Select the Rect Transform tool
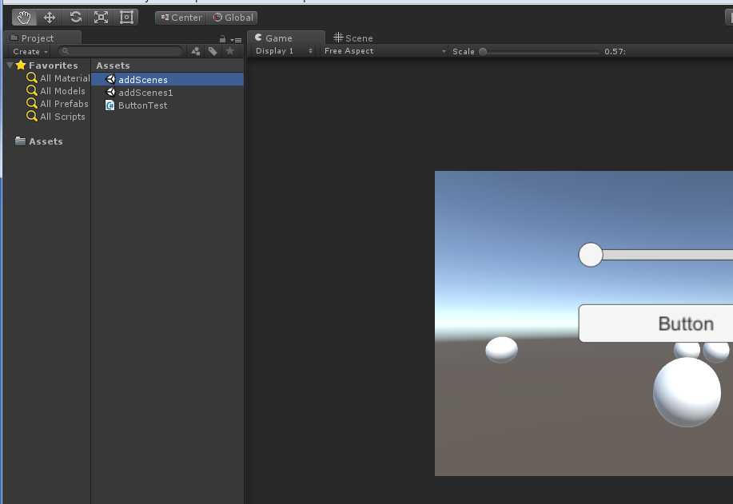The width and height of the screenshot is (733, 504). point(126,18)
